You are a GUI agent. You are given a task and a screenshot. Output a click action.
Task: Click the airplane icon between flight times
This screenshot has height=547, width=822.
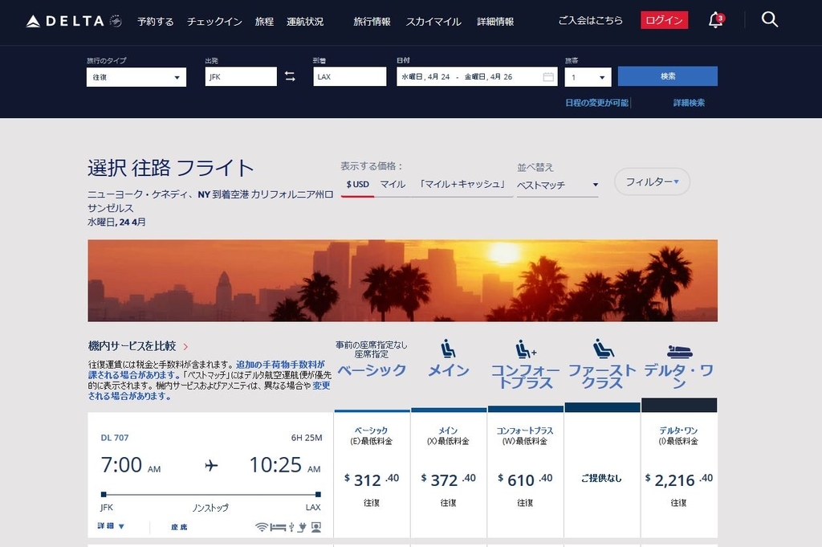(211, 465)
